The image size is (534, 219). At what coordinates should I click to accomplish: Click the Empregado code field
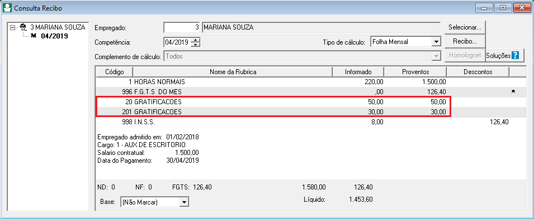[182, 27]
